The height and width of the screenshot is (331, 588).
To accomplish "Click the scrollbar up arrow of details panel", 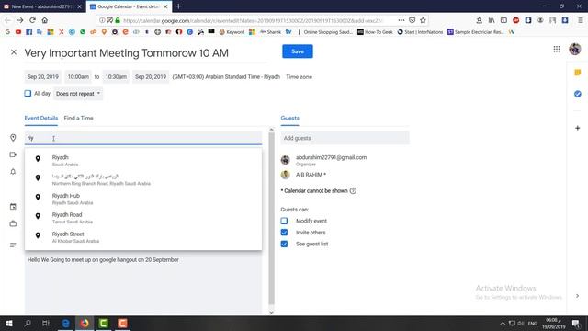I will 272,130.
